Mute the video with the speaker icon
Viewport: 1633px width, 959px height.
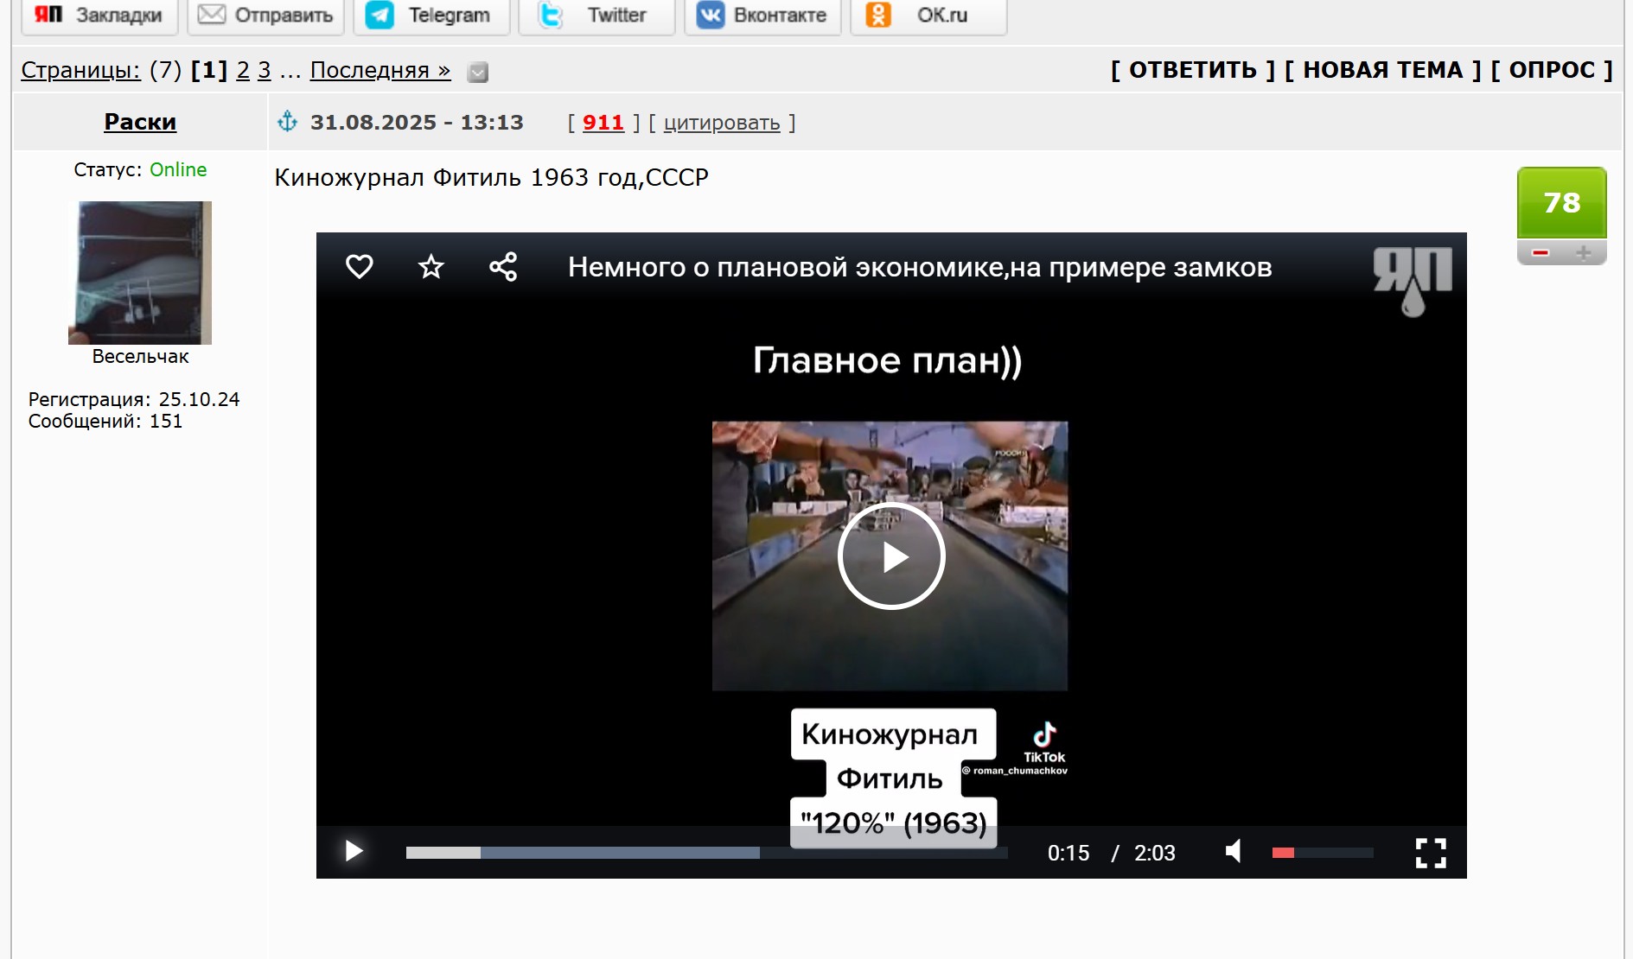coord(1234,852)
